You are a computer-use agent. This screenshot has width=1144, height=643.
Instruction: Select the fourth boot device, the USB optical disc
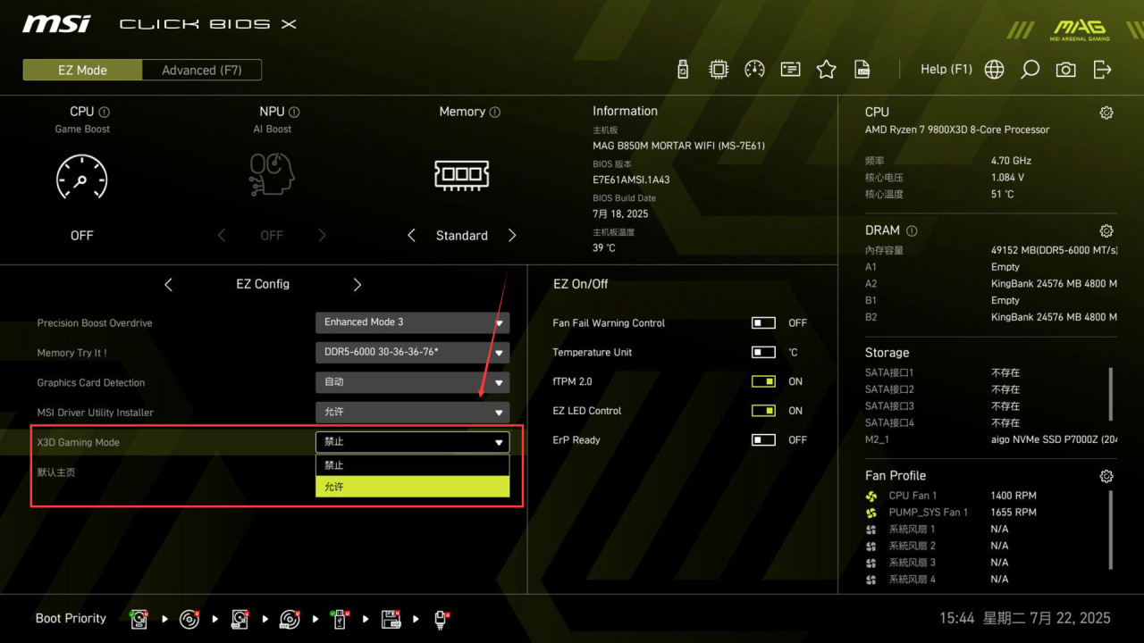[290, 619]
